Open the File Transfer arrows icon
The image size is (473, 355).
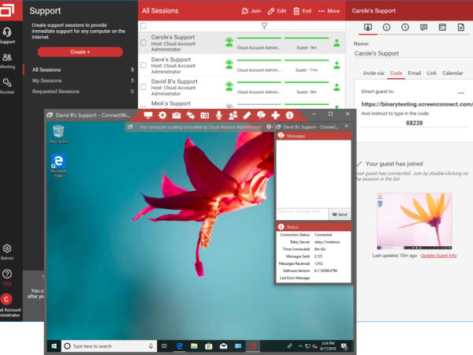[x=191, y=115]
